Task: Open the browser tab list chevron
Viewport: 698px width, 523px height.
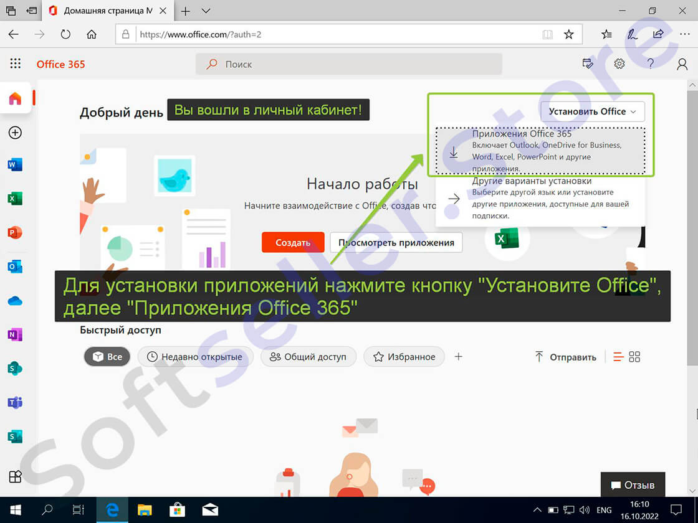Action: [206, 11]
